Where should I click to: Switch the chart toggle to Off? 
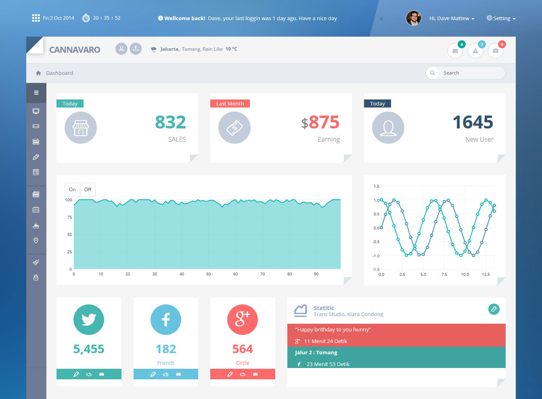(x=88, y=190)
